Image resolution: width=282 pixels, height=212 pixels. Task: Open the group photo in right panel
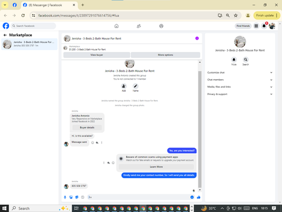240,42
